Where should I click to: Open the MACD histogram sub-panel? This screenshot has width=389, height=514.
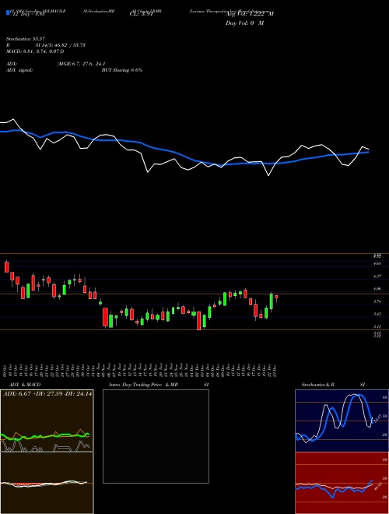[47, 483]
